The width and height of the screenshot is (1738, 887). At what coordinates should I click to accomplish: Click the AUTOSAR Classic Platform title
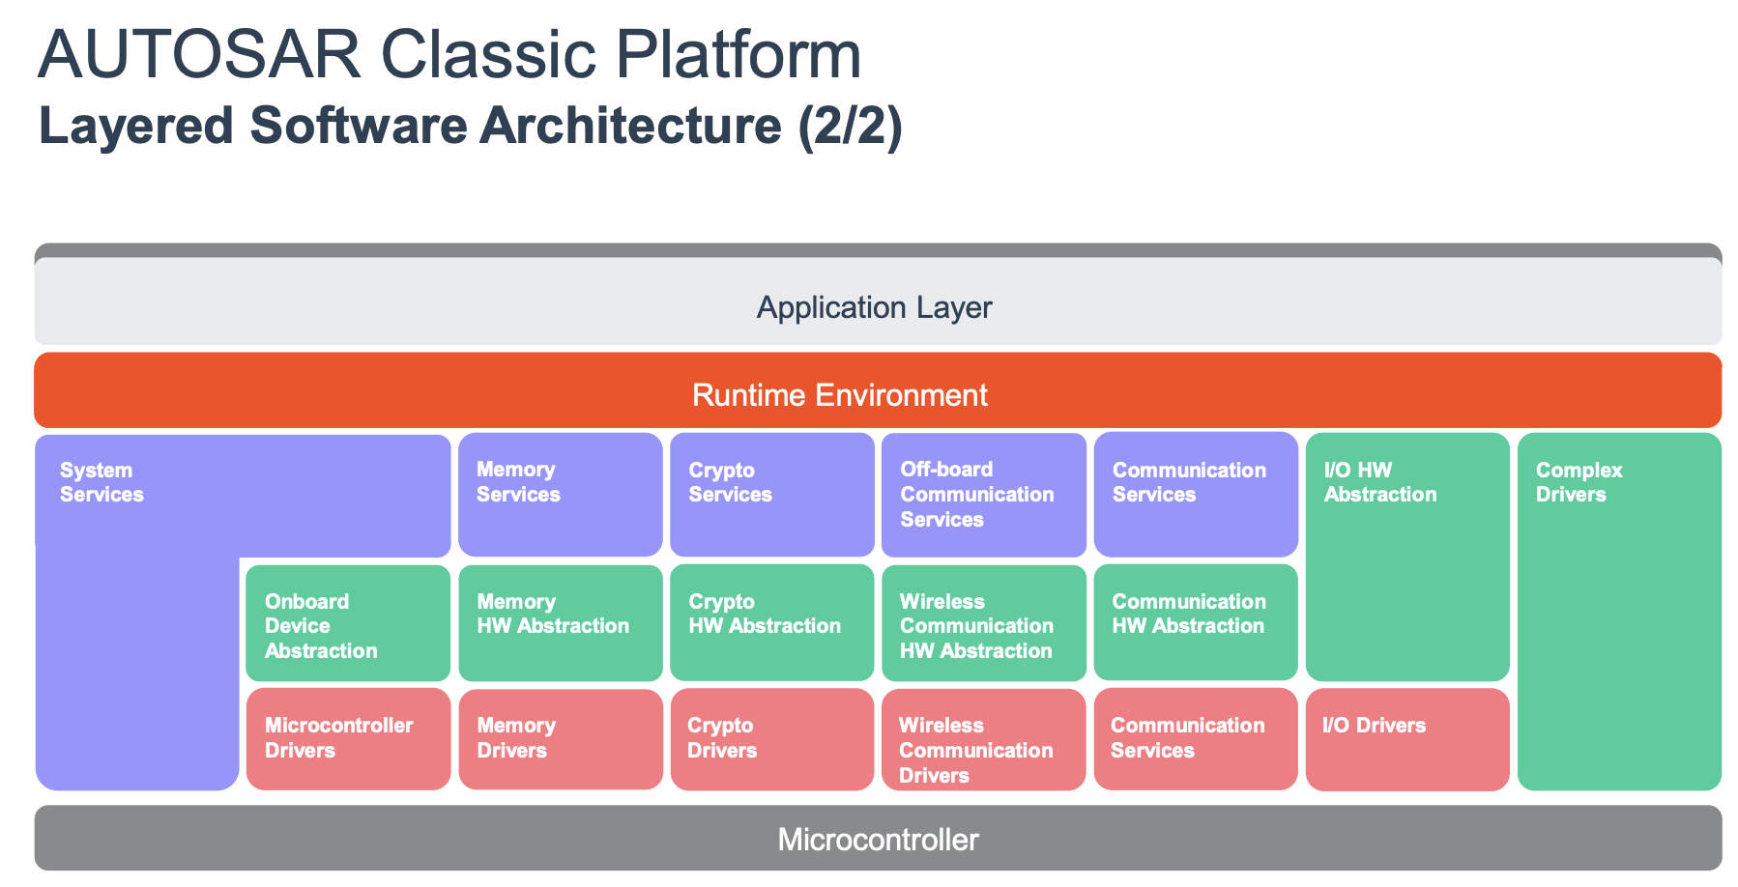(x=449, y=54)
